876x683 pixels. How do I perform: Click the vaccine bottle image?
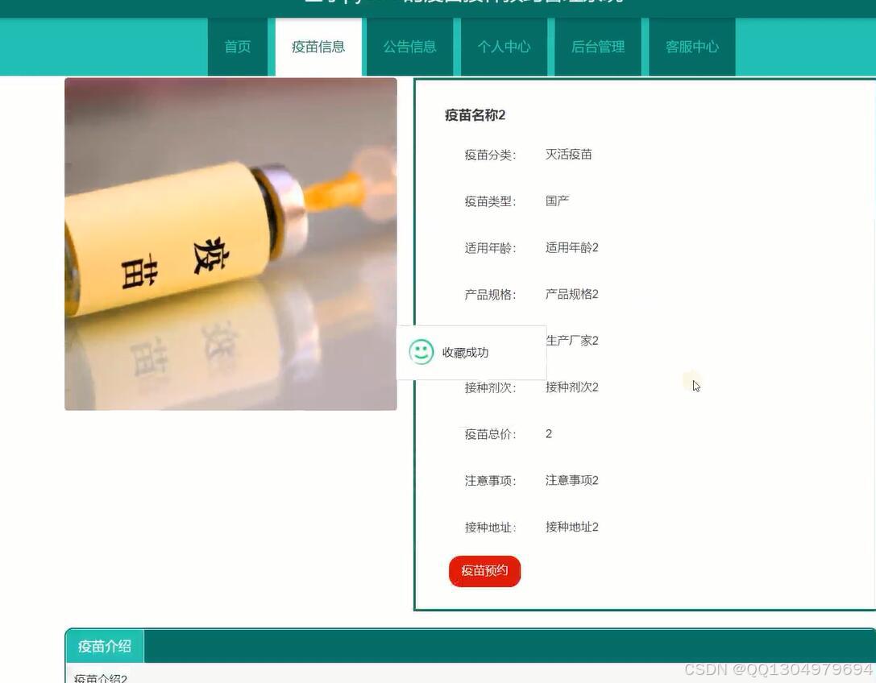click(230, 243)
